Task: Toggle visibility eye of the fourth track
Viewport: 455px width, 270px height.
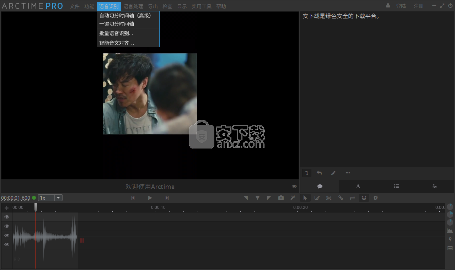Action: (x=7, y=244)
